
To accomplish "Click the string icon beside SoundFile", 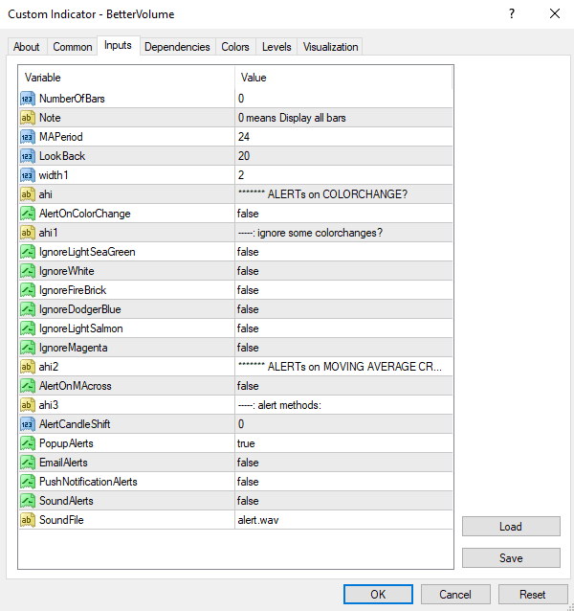I will pyautogui.click(x=28, y=519).
